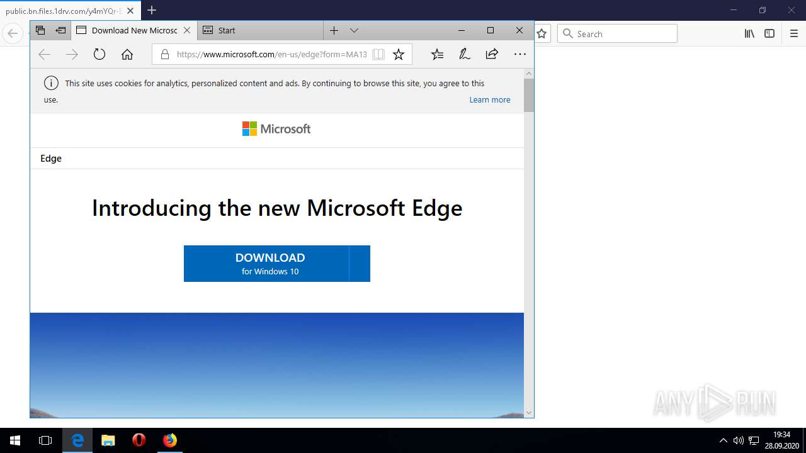Open Edge Favorites hub
Image resolution: width=806 pixels, height=453 pixels.
pos(437,55)
